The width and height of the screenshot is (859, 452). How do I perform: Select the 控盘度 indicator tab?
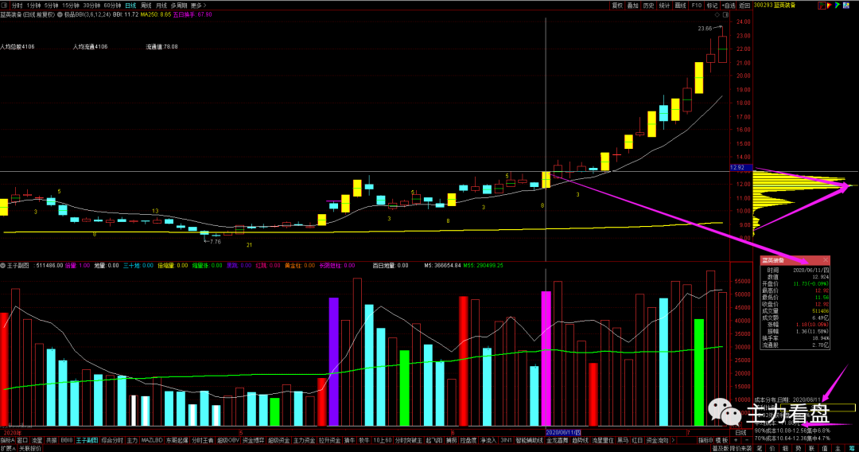(x=468, y=441)
